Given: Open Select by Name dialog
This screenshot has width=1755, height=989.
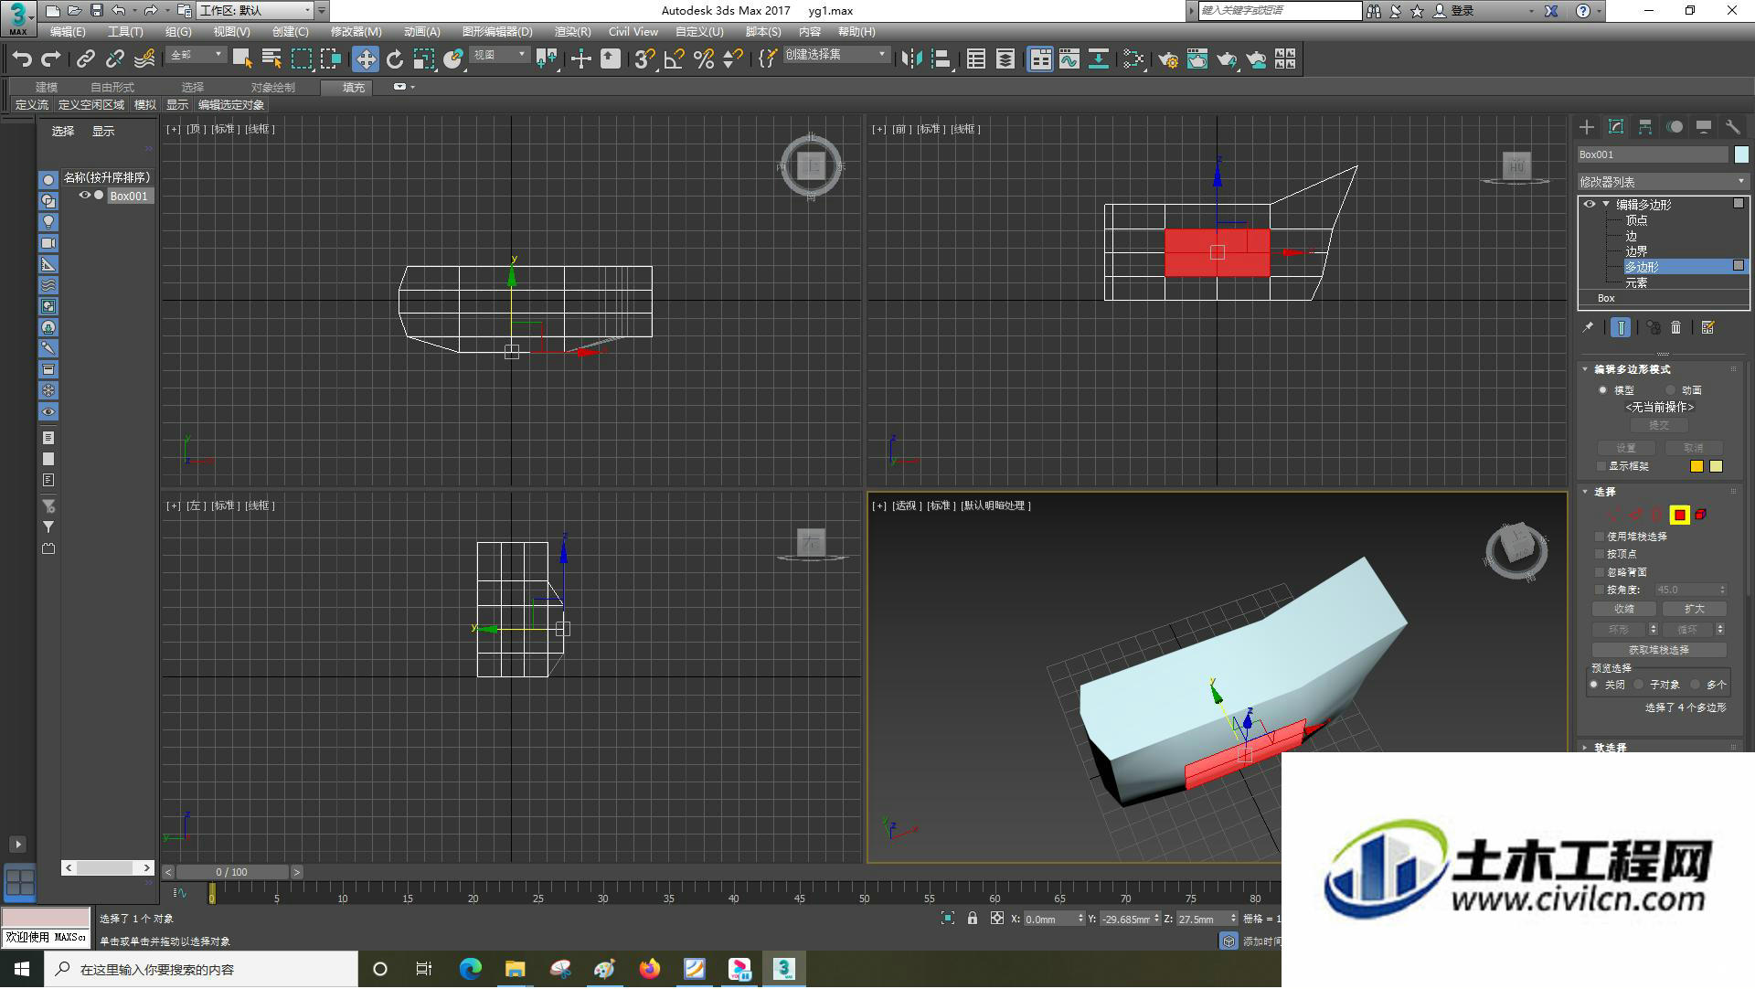Looking at the screenshot, I should (x=271, y=59).
